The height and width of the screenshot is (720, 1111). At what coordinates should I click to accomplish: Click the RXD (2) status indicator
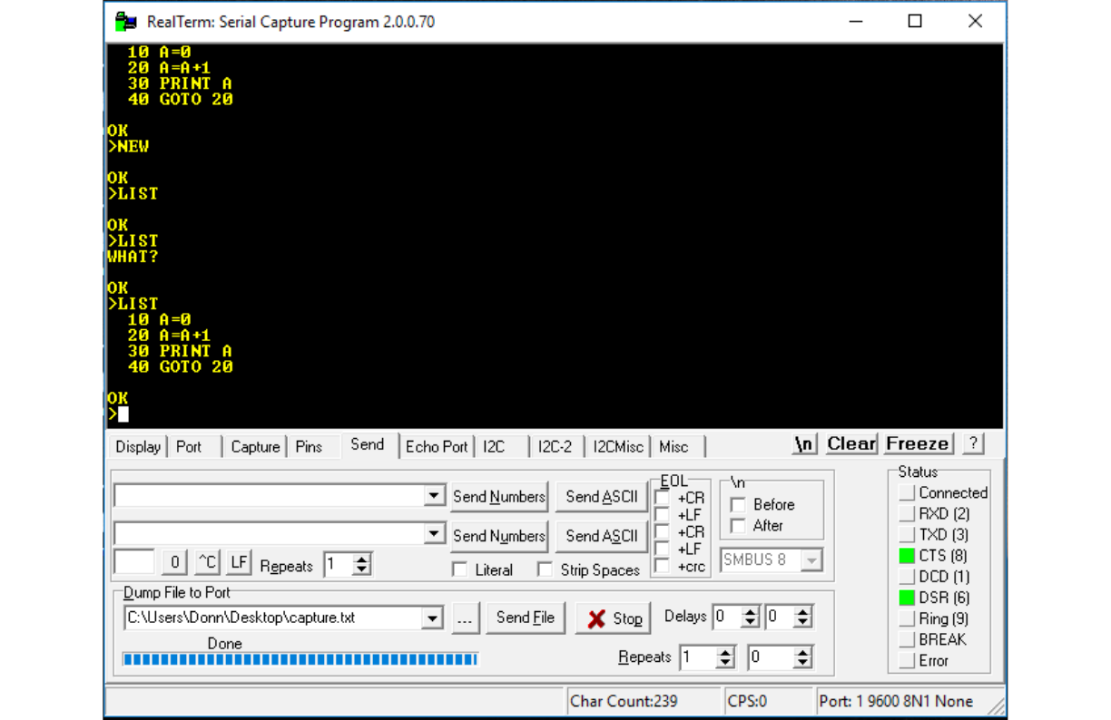coord(906,514)
